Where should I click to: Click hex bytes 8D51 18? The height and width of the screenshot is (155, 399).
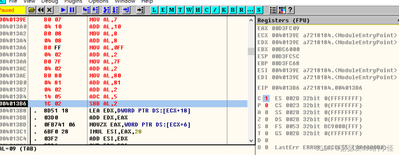tap(56, 111)
